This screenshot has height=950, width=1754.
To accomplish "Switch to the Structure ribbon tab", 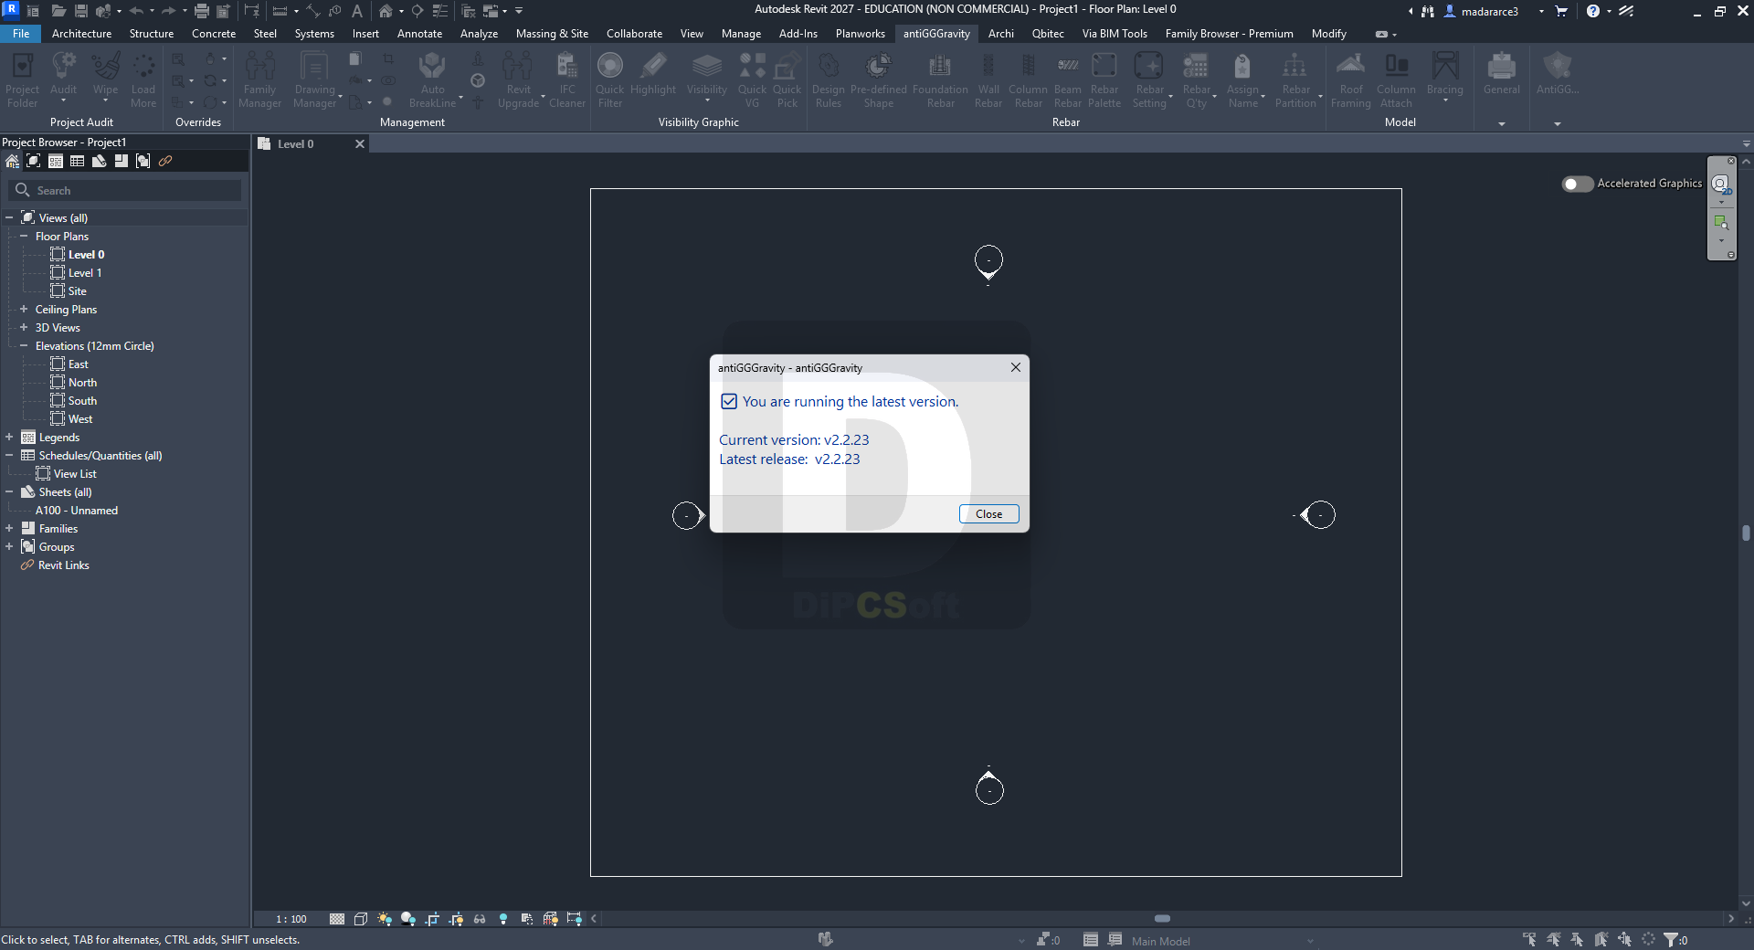I will (x=152, y=34).
